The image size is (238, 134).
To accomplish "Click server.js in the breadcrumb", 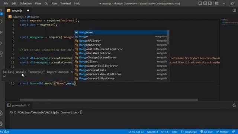I will coord(18,17).
